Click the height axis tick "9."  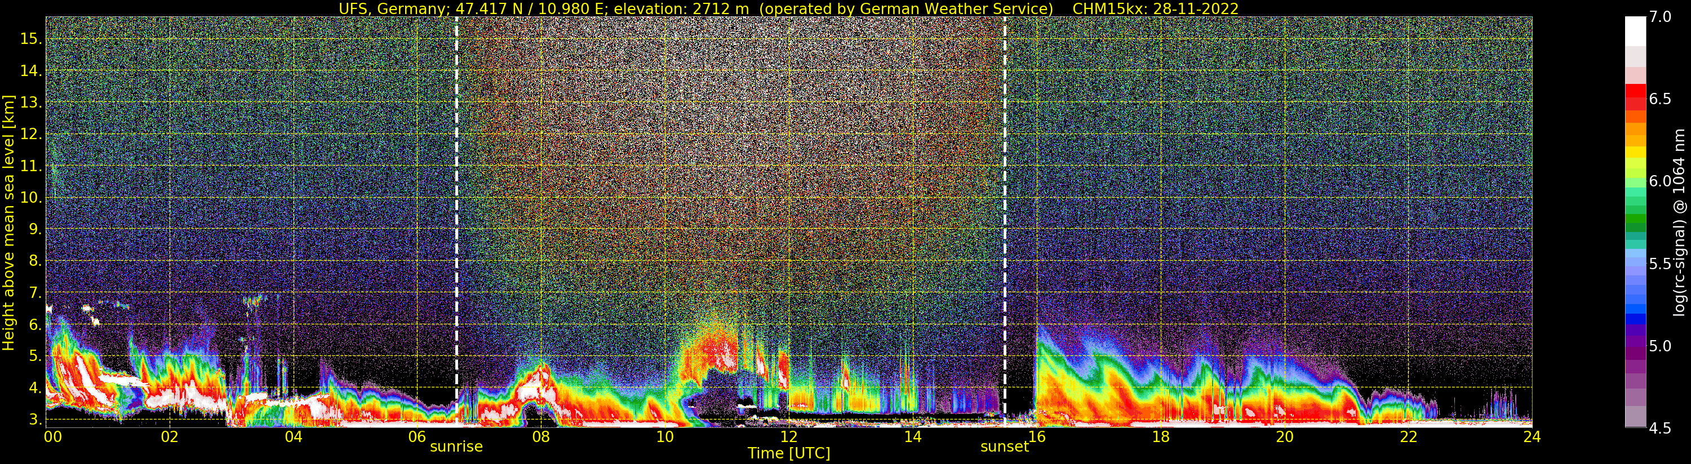(35, 229)
